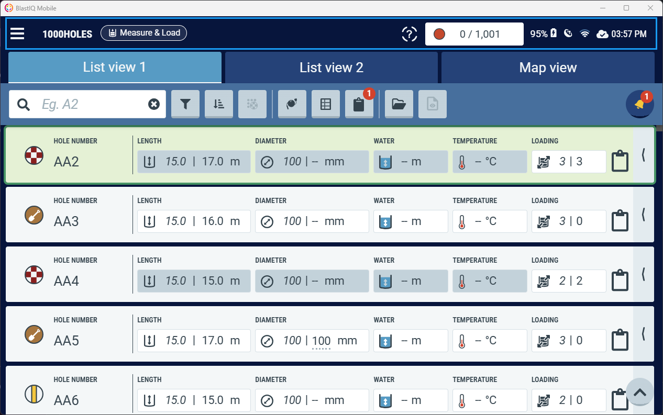Open the notifications bell
This screenshot has width=663, height=415.
click(639, 104)
